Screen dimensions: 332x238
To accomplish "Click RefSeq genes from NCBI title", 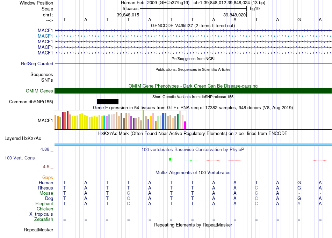I will click(x=193, y=59).
